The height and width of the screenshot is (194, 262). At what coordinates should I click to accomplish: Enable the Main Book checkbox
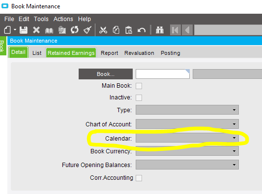pos(139,86)
